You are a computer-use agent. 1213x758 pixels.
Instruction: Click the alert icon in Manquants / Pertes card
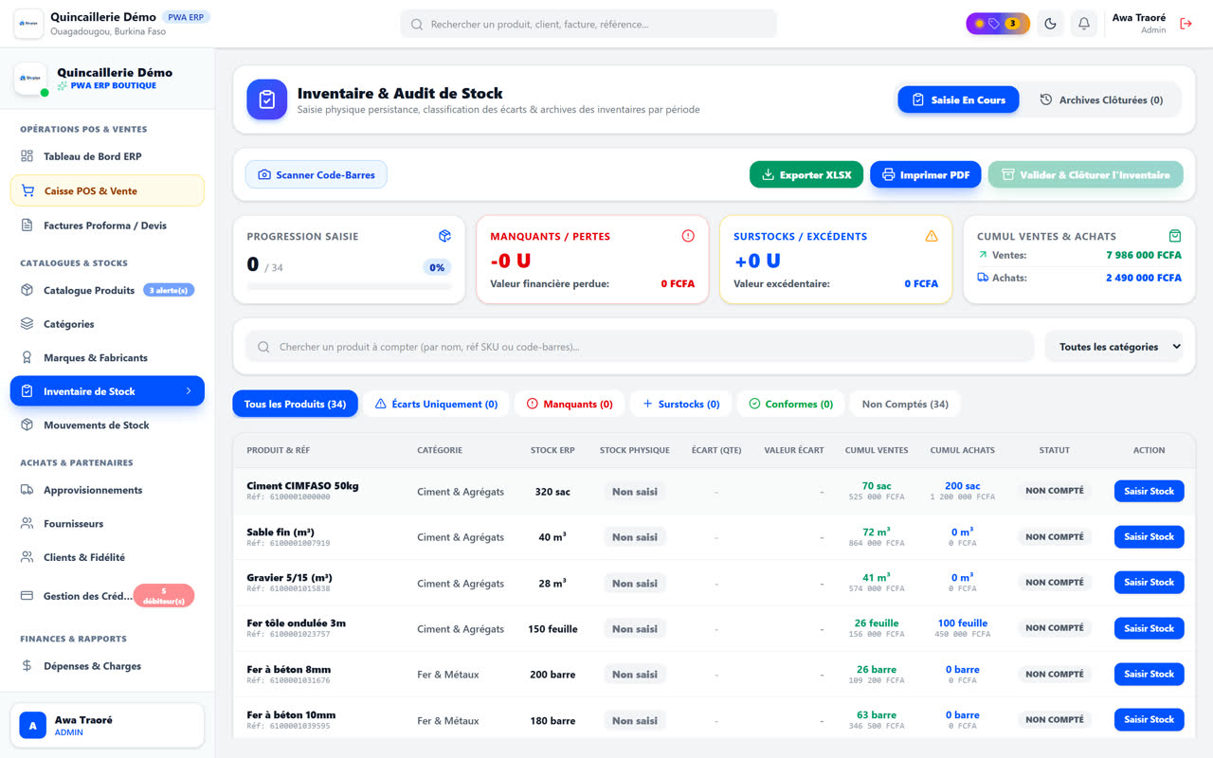click(688, 236)
